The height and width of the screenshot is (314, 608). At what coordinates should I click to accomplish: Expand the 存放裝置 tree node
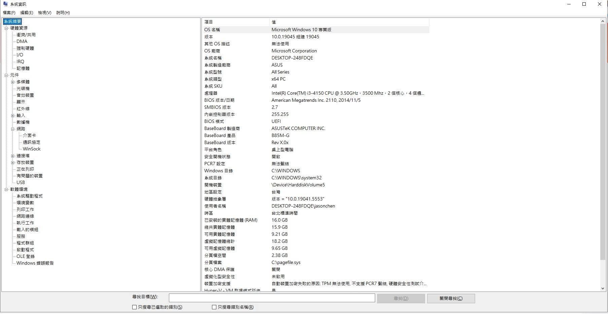(12, 163)
